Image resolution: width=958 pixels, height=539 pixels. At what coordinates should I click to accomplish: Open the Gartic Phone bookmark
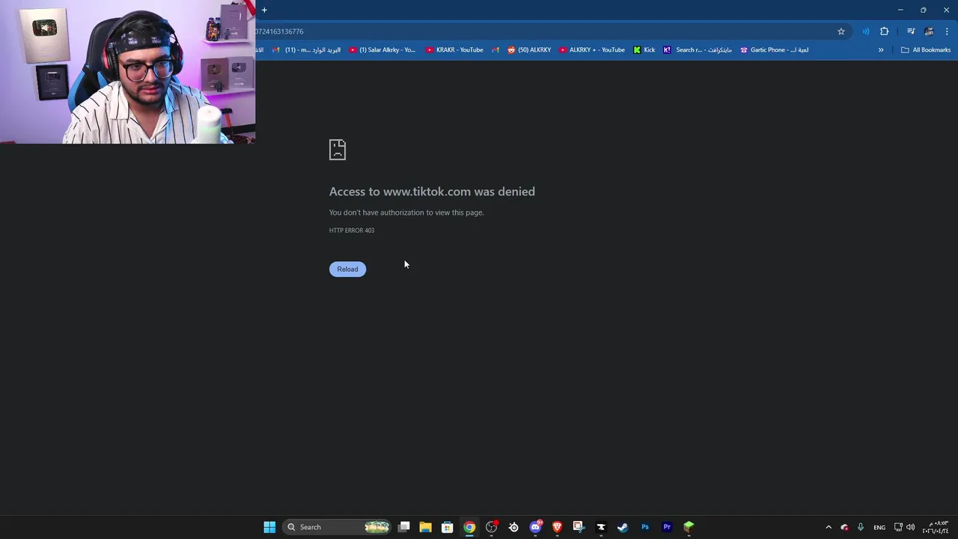coord(774,50)
